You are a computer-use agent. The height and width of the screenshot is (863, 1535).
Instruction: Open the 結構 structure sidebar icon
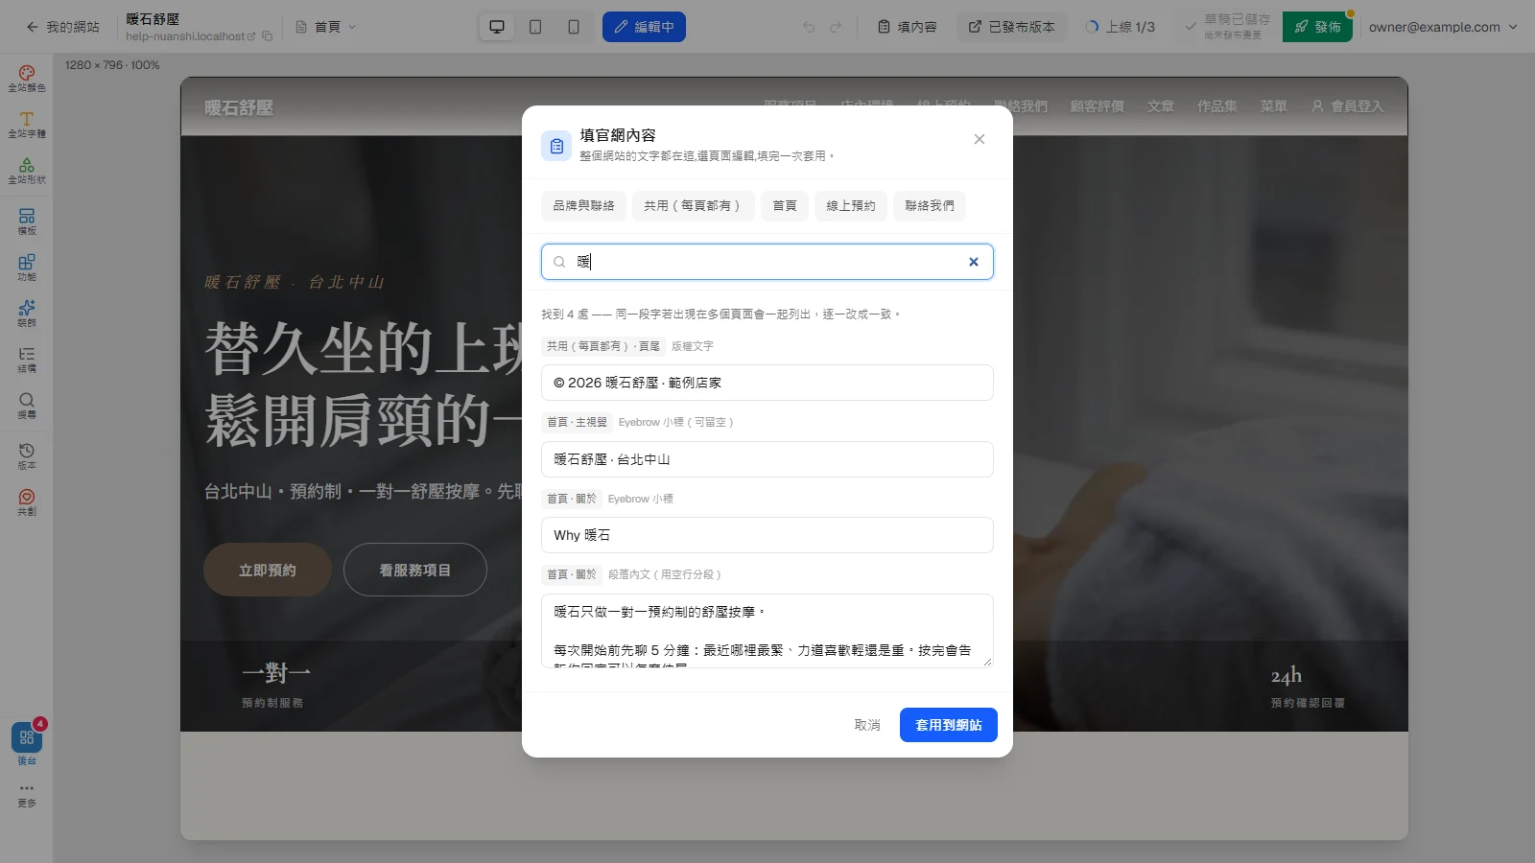click(27, 360)
